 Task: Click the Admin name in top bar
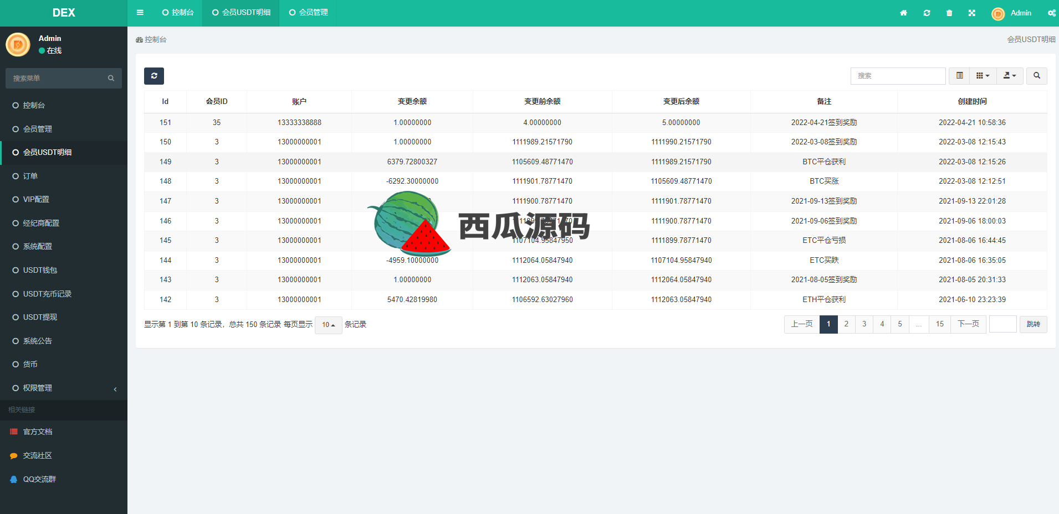(x=1021, y=13)
